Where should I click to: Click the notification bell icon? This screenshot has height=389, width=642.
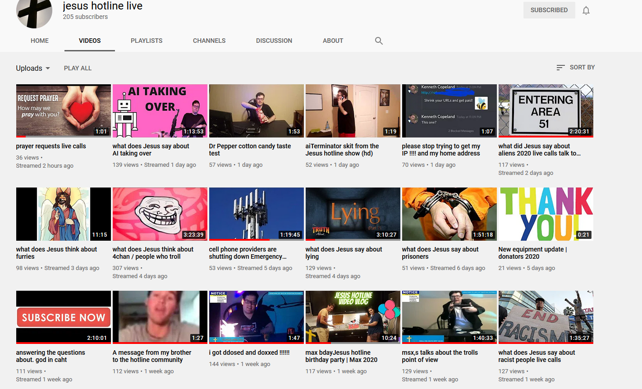click(586, 10)
